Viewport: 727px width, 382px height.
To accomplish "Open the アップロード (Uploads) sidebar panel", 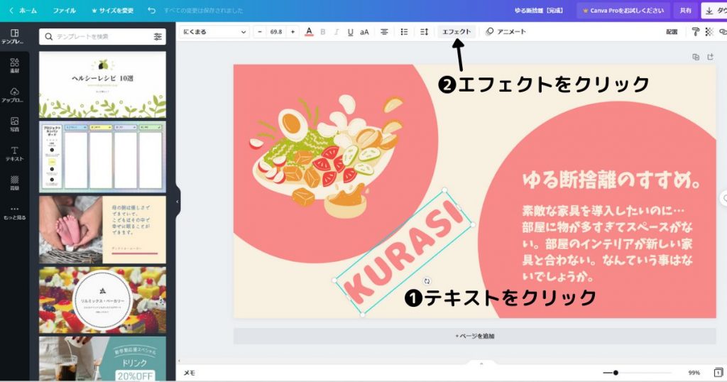I will pyautogui.click(x=14, y=95).
